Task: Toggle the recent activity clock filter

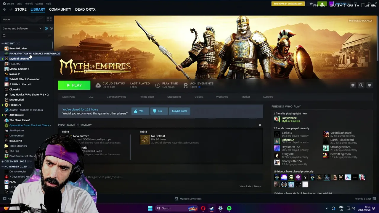Action: 46,28
